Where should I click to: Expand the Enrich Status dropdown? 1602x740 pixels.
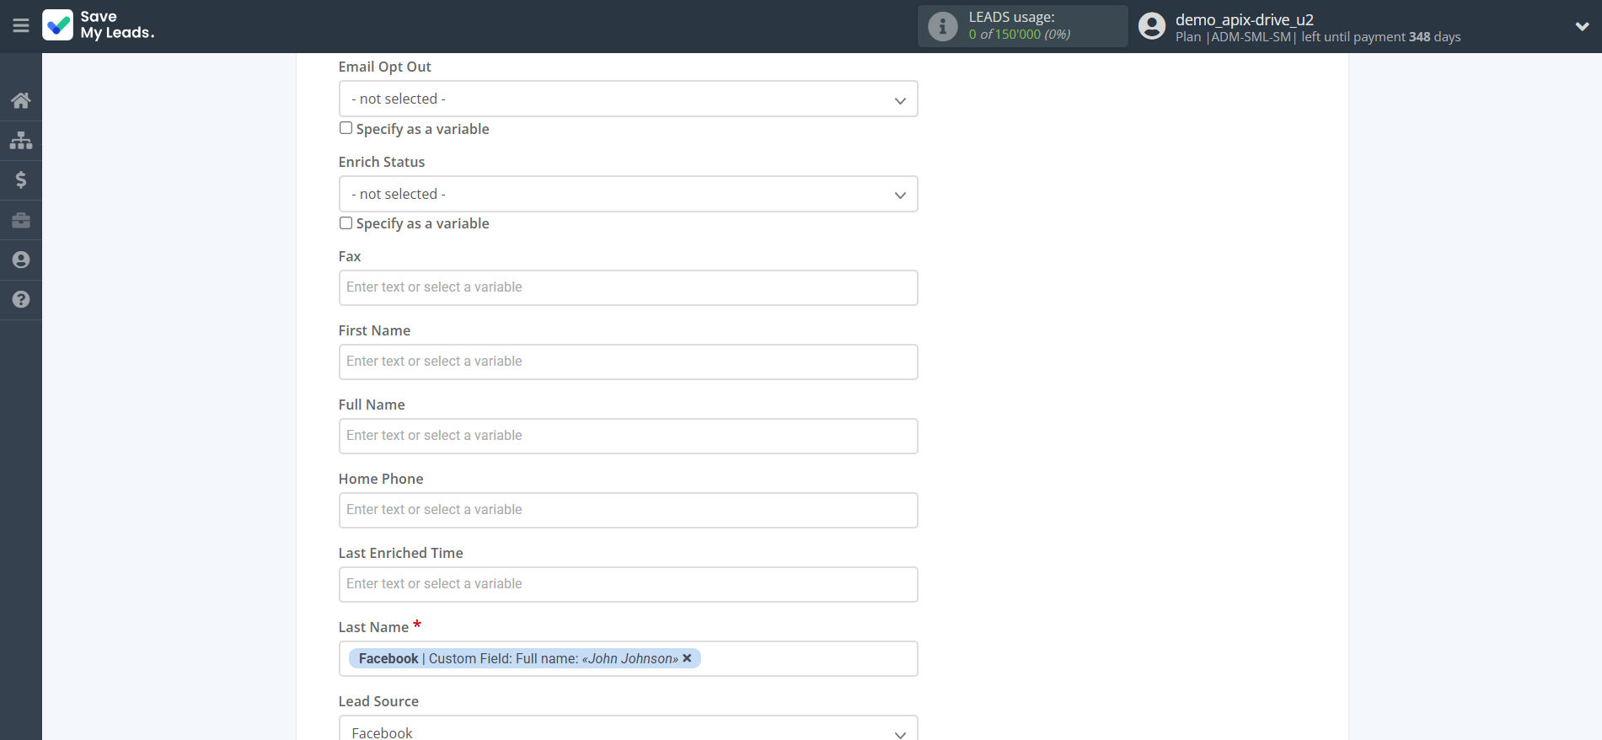tap(628, 195)
